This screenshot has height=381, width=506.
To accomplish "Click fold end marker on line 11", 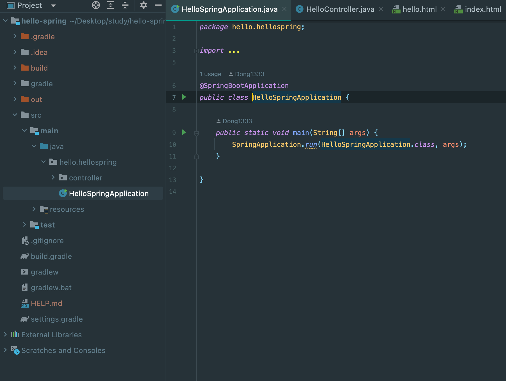I will click(197, 156).
